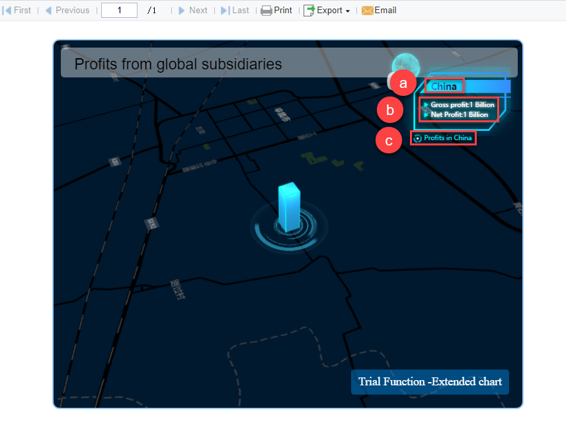
Task: Click inside the page number input field
Action: pos(119,10)
